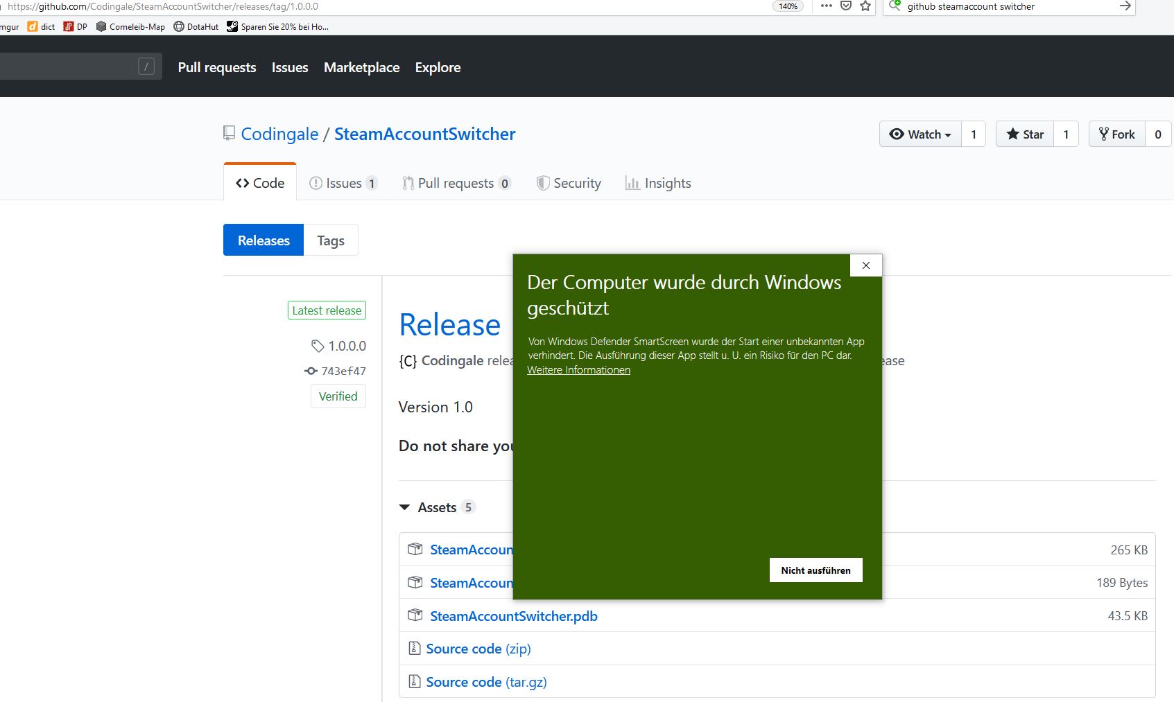Close the SmartScreen dialog with the X
This screenshot has height=702, width=1174.
coord(866,265)
